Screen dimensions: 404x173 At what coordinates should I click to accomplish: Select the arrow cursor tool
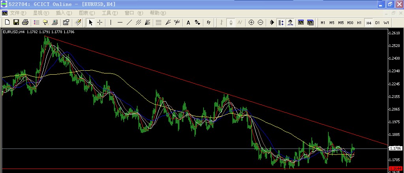90,23
